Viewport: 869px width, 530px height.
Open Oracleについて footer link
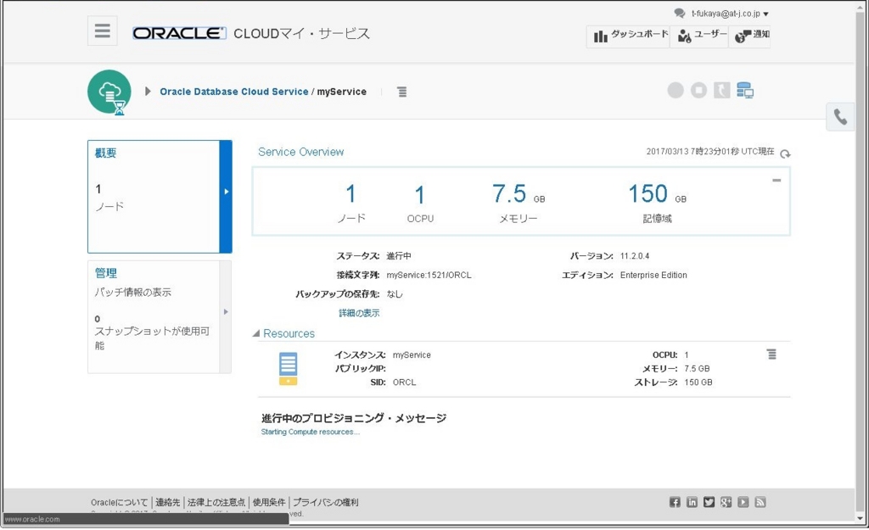tap(119, 502)
